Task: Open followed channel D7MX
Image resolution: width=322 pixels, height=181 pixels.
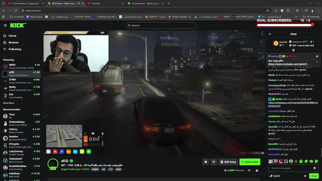Action: pyautogui.click(x=21, y=81)
